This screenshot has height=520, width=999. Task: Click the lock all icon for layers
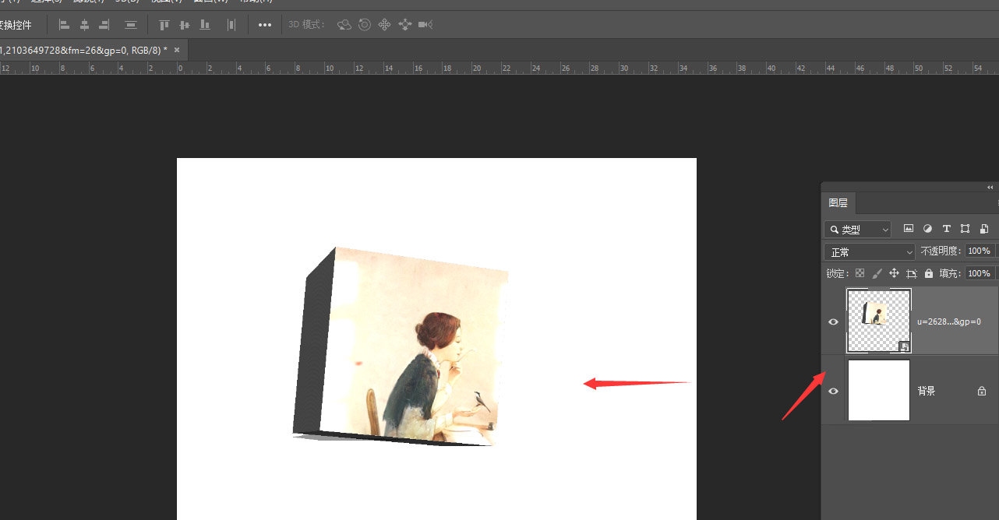(928, 273)
